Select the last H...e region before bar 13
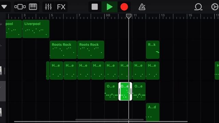This screenshot has width=219, height=123. pyautogui.click(x=153, y=71)
